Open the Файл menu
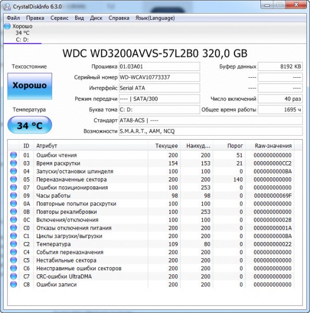This screenshot has width=310, height=313. point(13,18)
